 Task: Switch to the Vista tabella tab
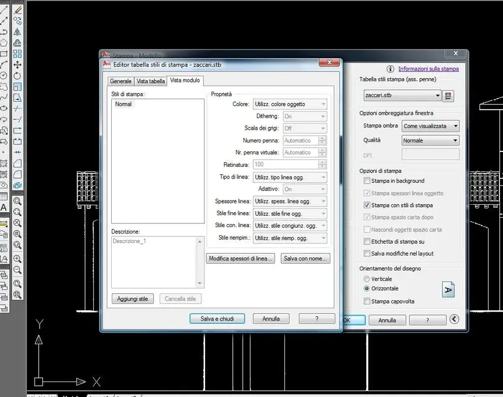click(150, 81)
